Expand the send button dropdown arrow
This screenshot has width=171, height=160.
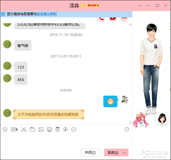[x=125, y=153]
